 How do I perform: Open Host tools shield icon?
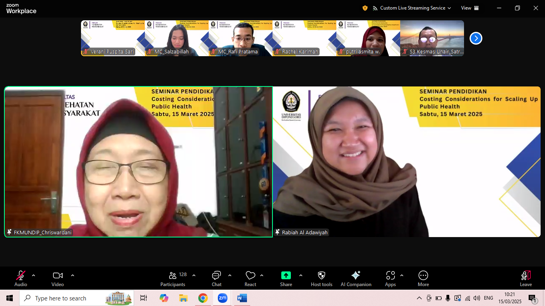(321, 279)
